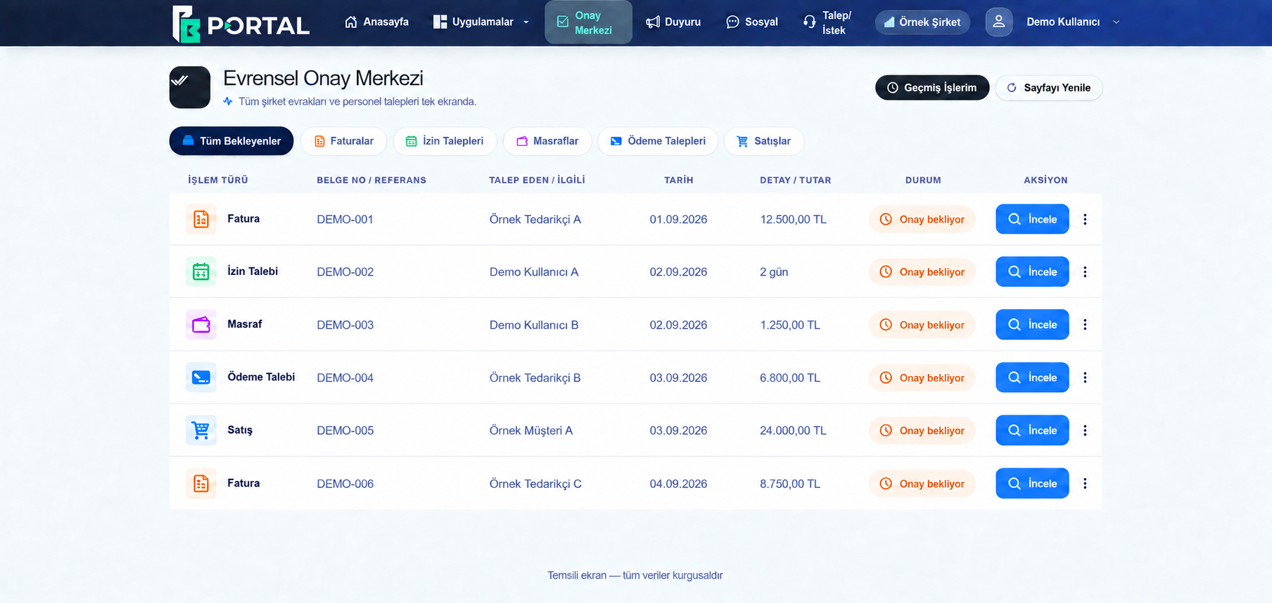Click the Ödeme Talebi card icon
The width and height of the screenshot is (1272, 603).
pos(201,378)
